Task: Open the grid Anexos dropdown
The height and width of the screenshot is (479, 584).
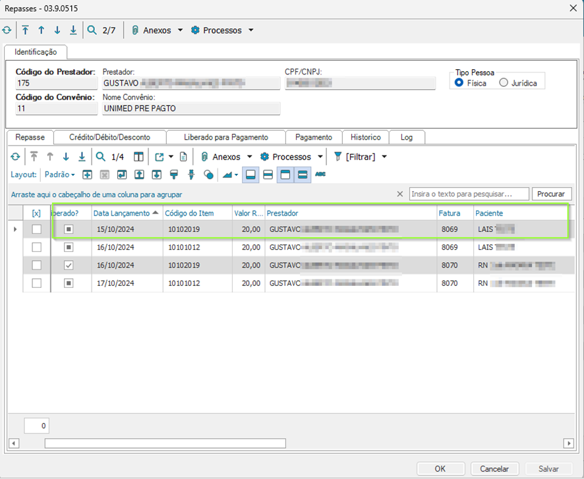Action: coord(250,157)
